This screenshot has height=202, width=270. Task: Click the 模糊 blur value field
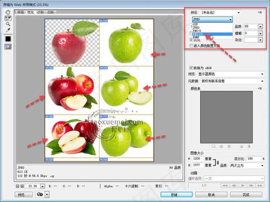(251, 33)
